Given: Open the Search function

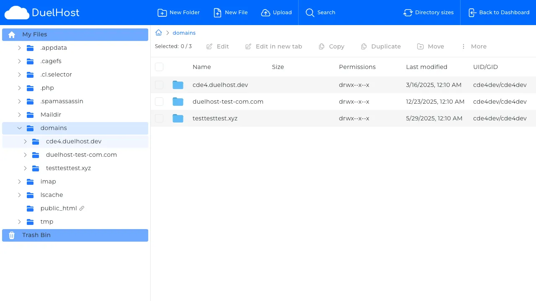Looking at the screenshot, I should click(320, 13).
